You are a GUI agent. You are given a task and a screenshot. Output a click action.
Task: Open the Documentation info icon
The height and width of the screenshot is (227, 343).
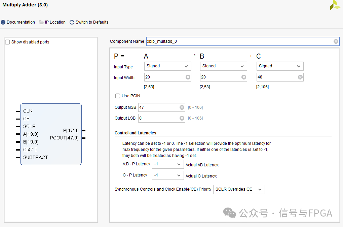click(3, 22)
